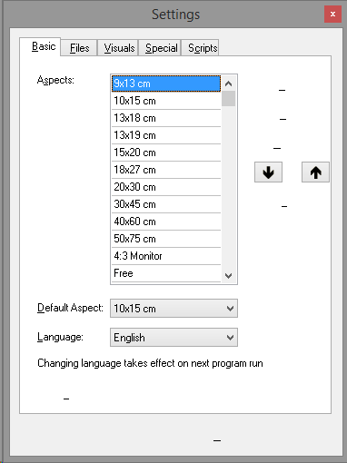Open the Language dropdown
Image resolution: width=347 pixels, height=463 pixels.
point(173,338)
